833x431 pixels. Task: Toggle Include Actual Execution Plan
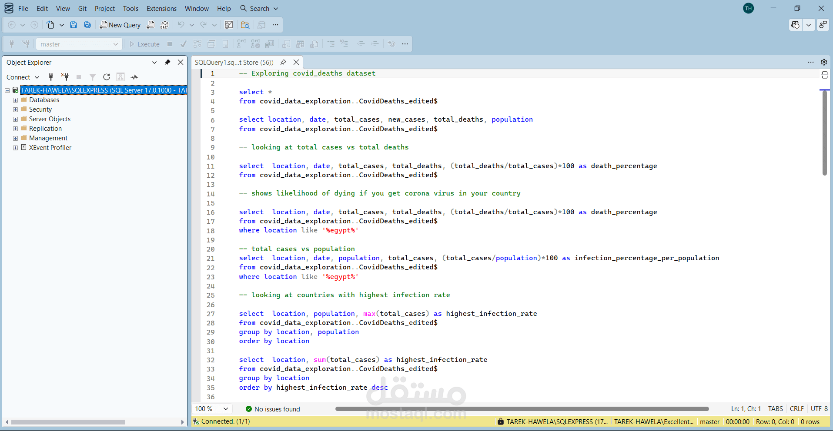(241, 44)
